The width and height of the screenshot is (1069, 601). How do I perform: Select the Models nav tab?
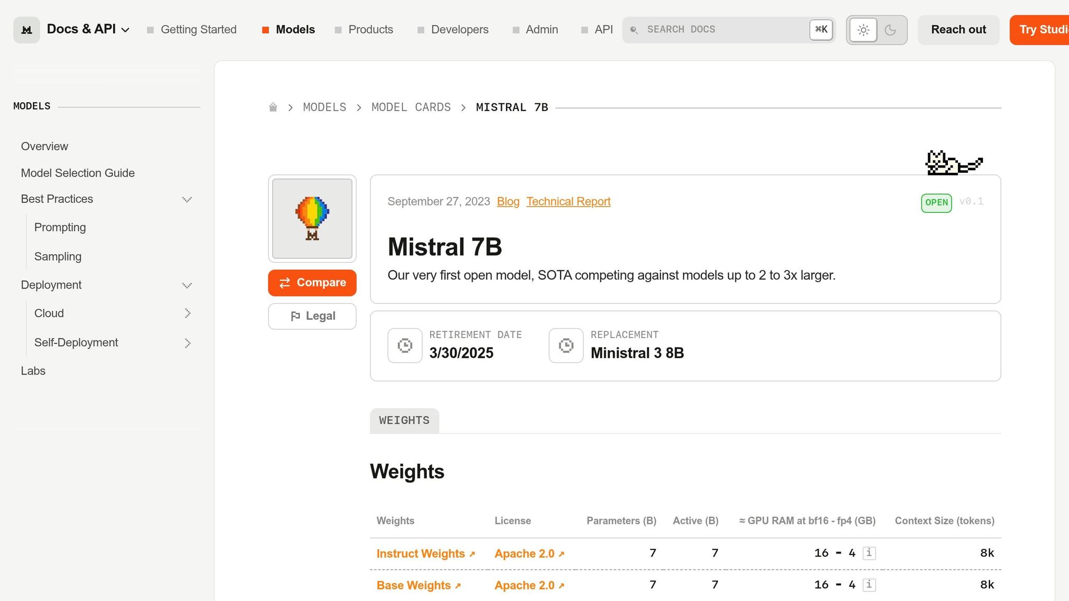[x=288, y=30]
